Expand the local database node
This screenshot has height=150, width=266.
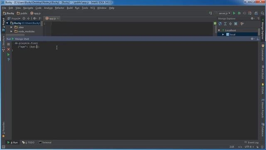223,35
